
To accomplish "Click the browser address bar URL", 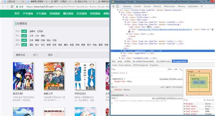I will click(x=67, y=7).
